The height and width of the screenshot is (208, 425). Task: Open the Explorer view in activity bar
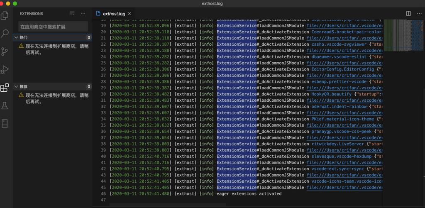[x=5, y=15]
